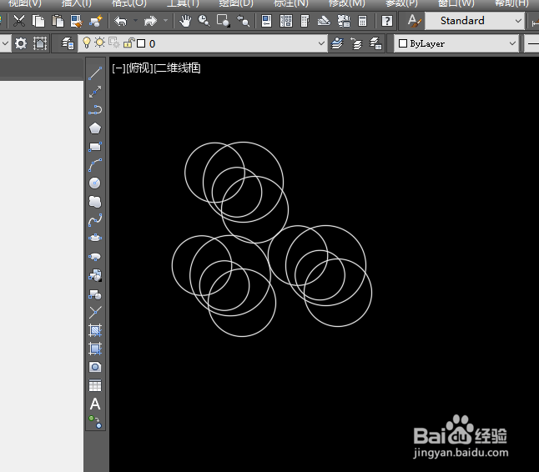Open the 参数(P) menu
The image size is (539, 472).
401,3
